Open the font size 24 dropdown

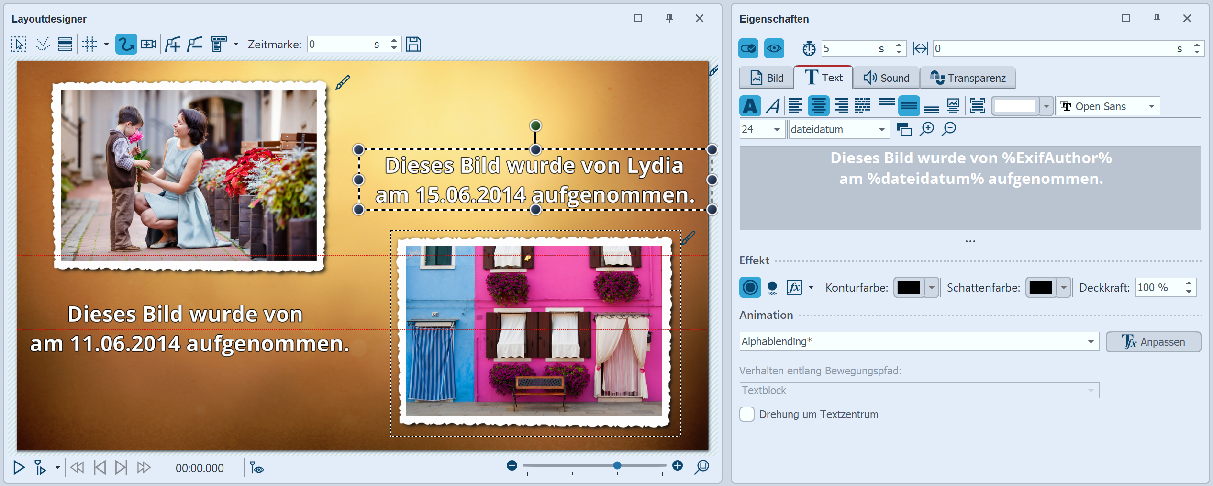click(777, 130)
